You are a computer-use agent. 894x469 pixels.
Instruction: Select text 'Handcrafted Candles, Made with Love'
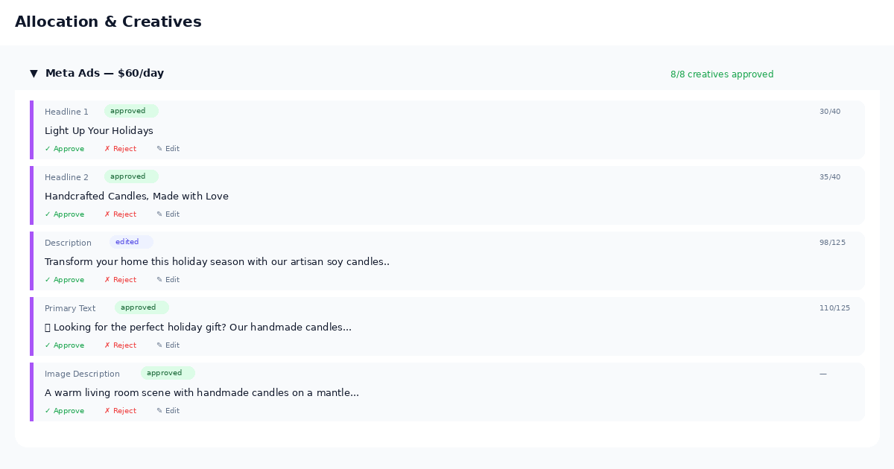pyautogui.click(x=136, y=197)
